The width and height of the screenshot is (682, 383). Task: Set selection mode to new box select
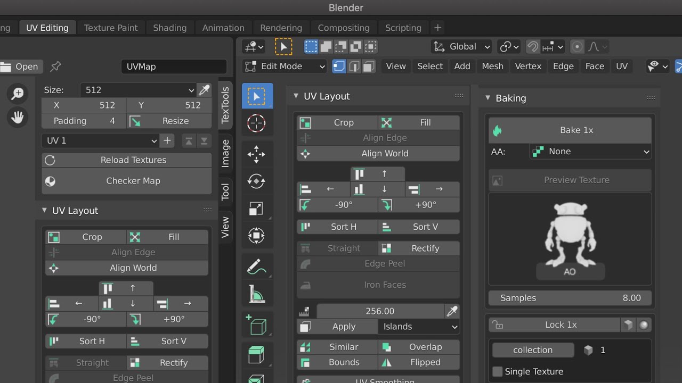pos(311,47)
